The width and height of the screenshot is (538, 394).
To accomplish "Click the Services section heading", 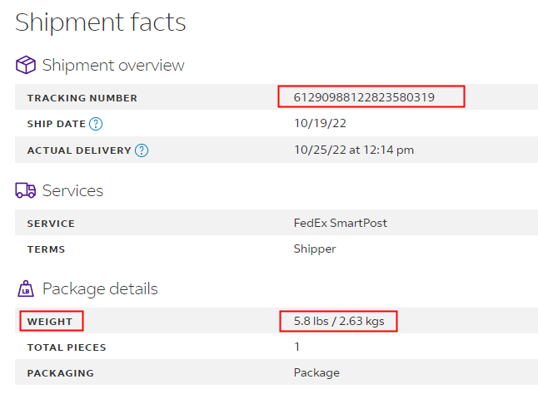I will click(x=72, y=190).
